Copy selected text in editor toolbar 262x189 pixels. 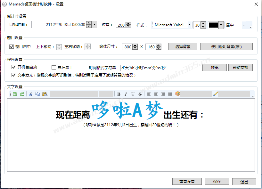(37, 94)
